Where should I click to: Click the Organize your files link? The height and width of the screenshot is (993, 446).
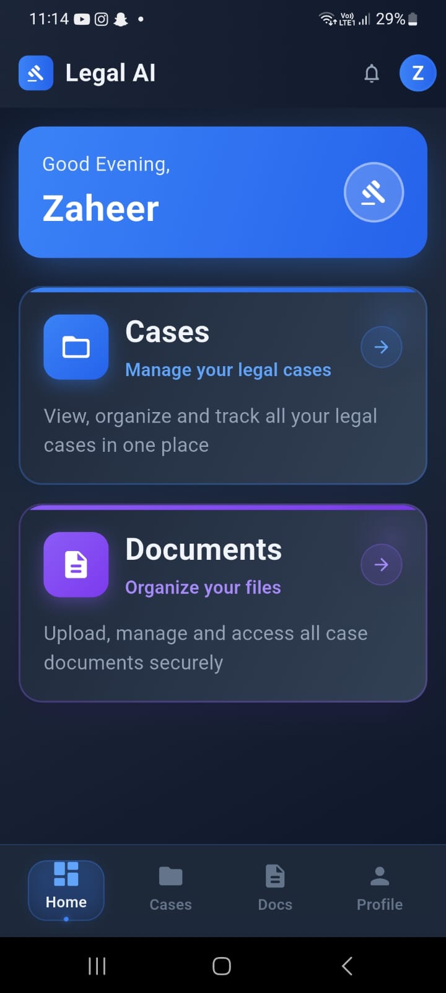[203, 587]
